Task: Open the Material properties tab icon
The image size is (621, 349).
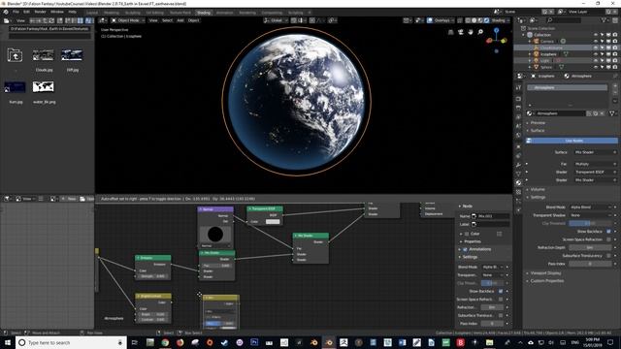Action: point(518,183)
